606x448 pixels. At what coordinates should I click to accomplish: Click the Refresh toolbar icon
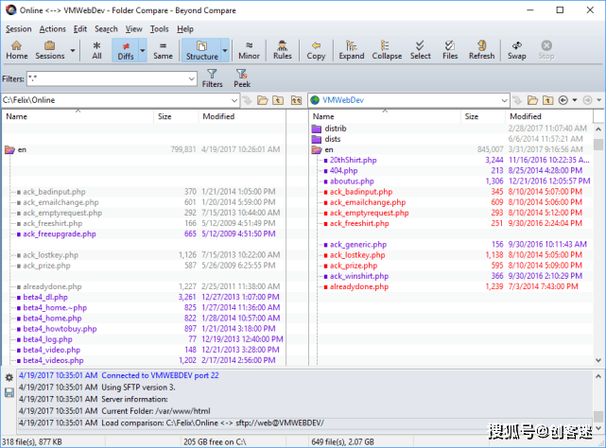[481, 49]
